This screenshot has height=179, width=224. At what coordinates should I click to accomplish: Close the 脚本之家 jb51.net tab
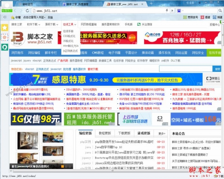click(x=142, y=4)
